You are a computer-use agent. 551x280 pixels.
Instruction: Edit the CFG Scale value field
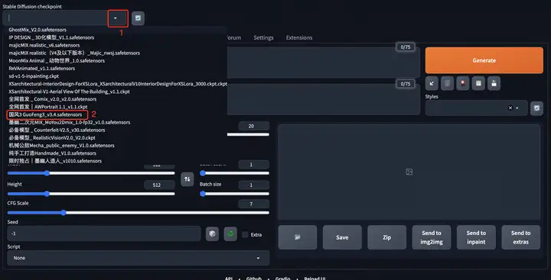(254, 204)
